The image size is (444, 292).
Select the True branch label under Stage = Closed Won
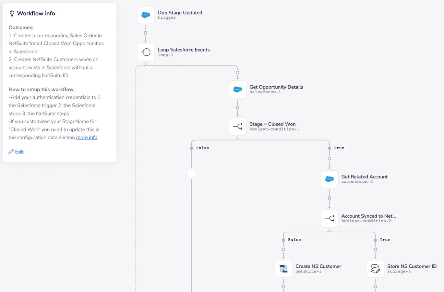coord(339,148)
